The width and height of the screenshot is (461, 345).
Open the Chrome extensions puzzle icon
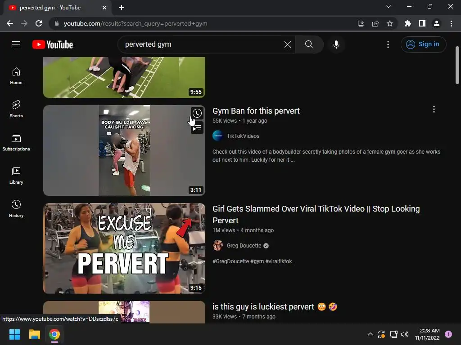(x=408, y=23)
